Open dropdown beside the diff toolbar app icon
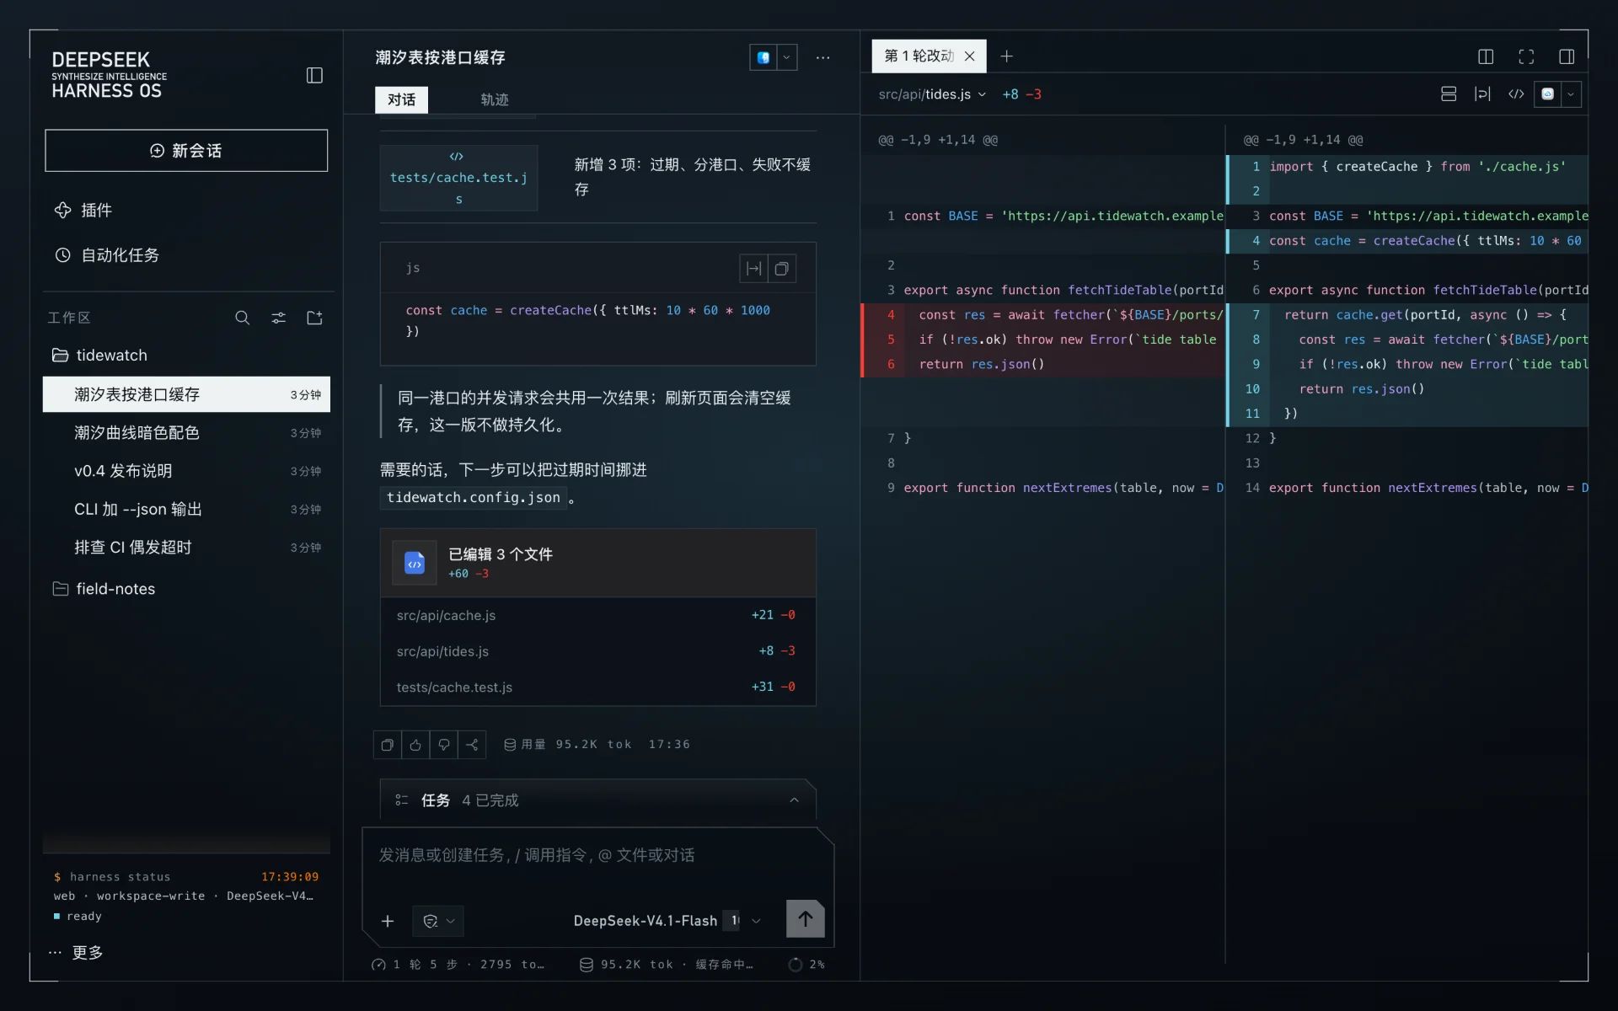This screenshot has height=1011, width=1618. (1571, 94)
